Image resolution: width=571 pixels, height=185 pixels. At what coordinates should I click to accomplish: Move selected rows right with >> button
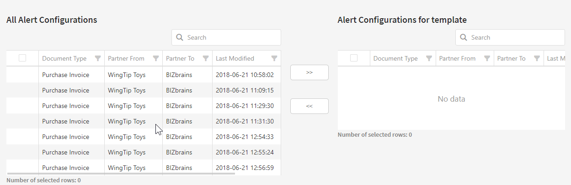coord(310,72)
